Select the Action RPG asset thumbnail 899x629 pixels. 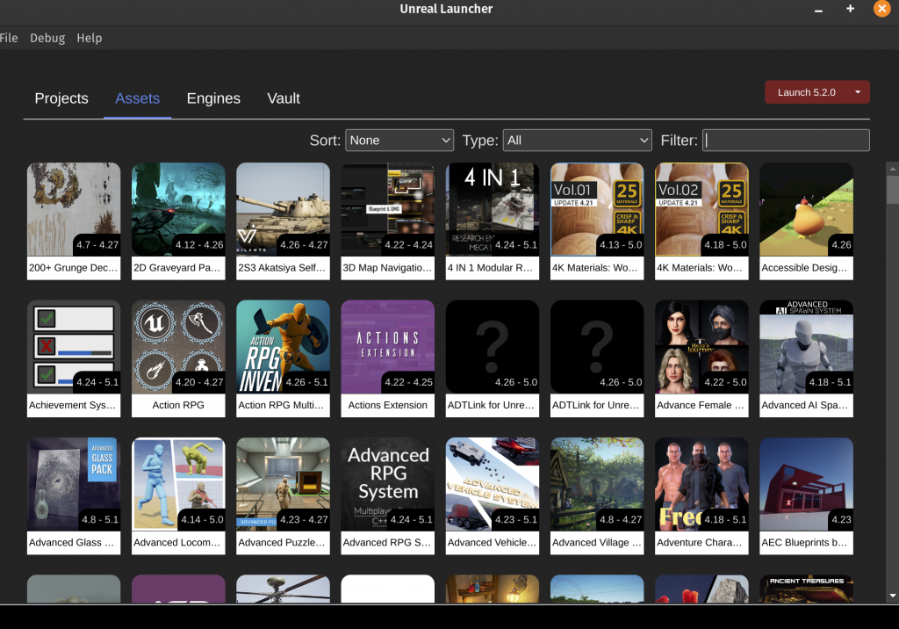point(178,347)
